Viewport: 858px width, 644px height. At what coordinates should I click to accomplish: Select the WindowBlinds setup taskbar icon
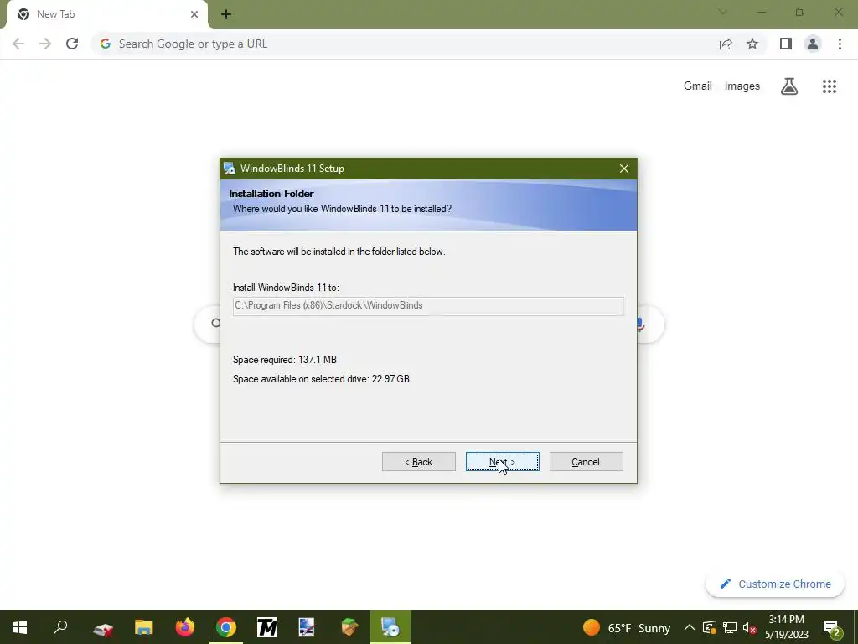[390, 627]
